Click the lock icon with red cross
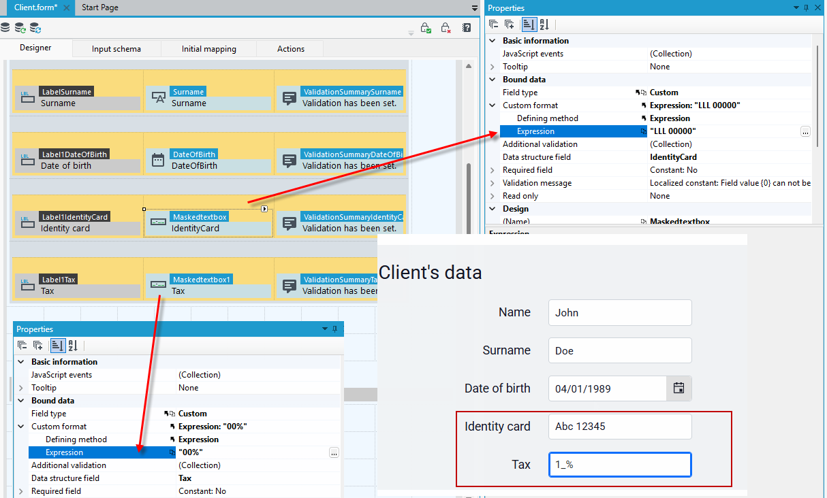This screenshot has height=498, width=827. [446, 28]
